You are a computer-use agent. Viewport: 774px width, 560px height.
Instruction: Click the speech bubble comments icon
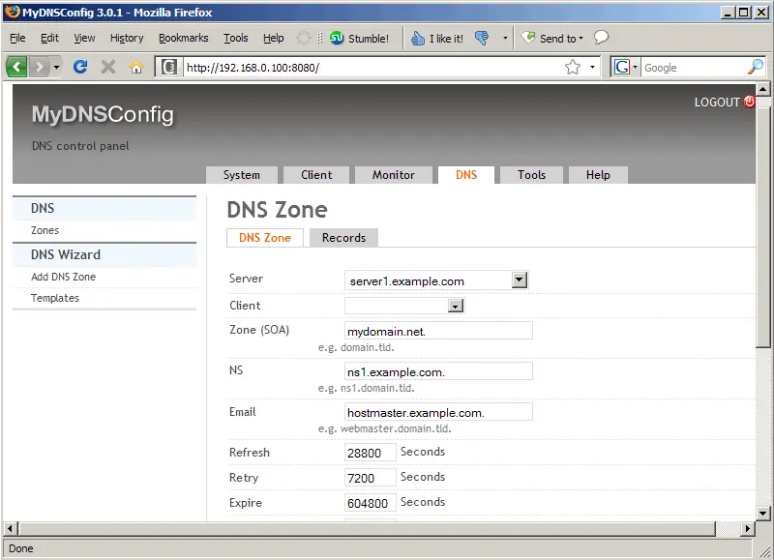pyautogui.click(x=601, y=38)
